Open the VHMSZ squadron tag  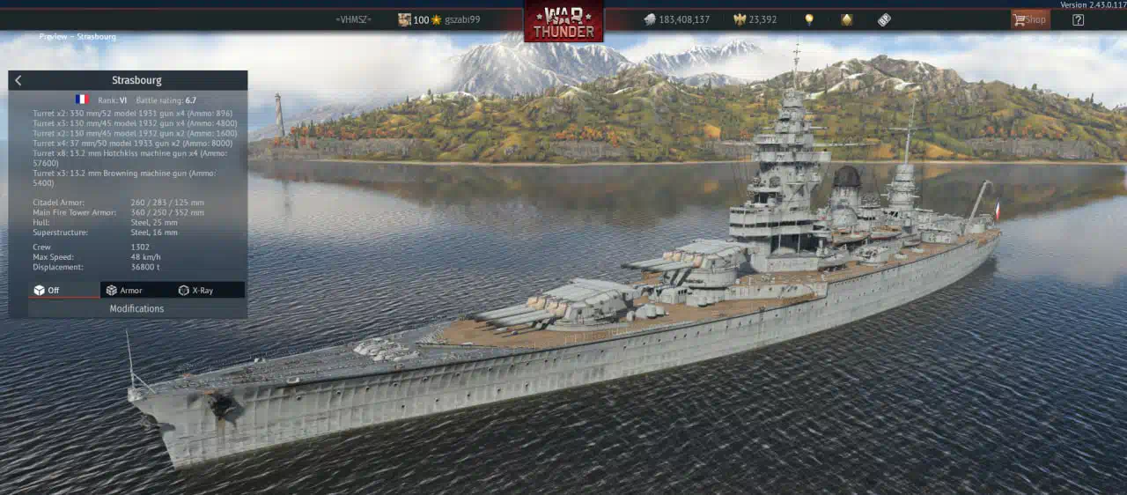pos(353,19)
